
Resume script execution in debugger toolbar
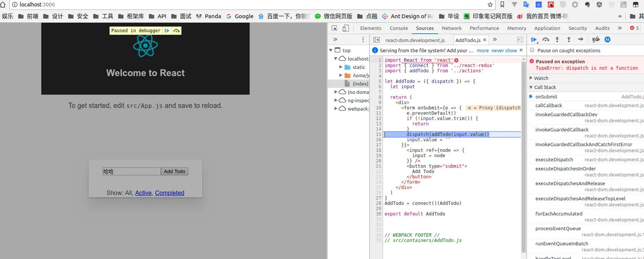pos(534,40)
